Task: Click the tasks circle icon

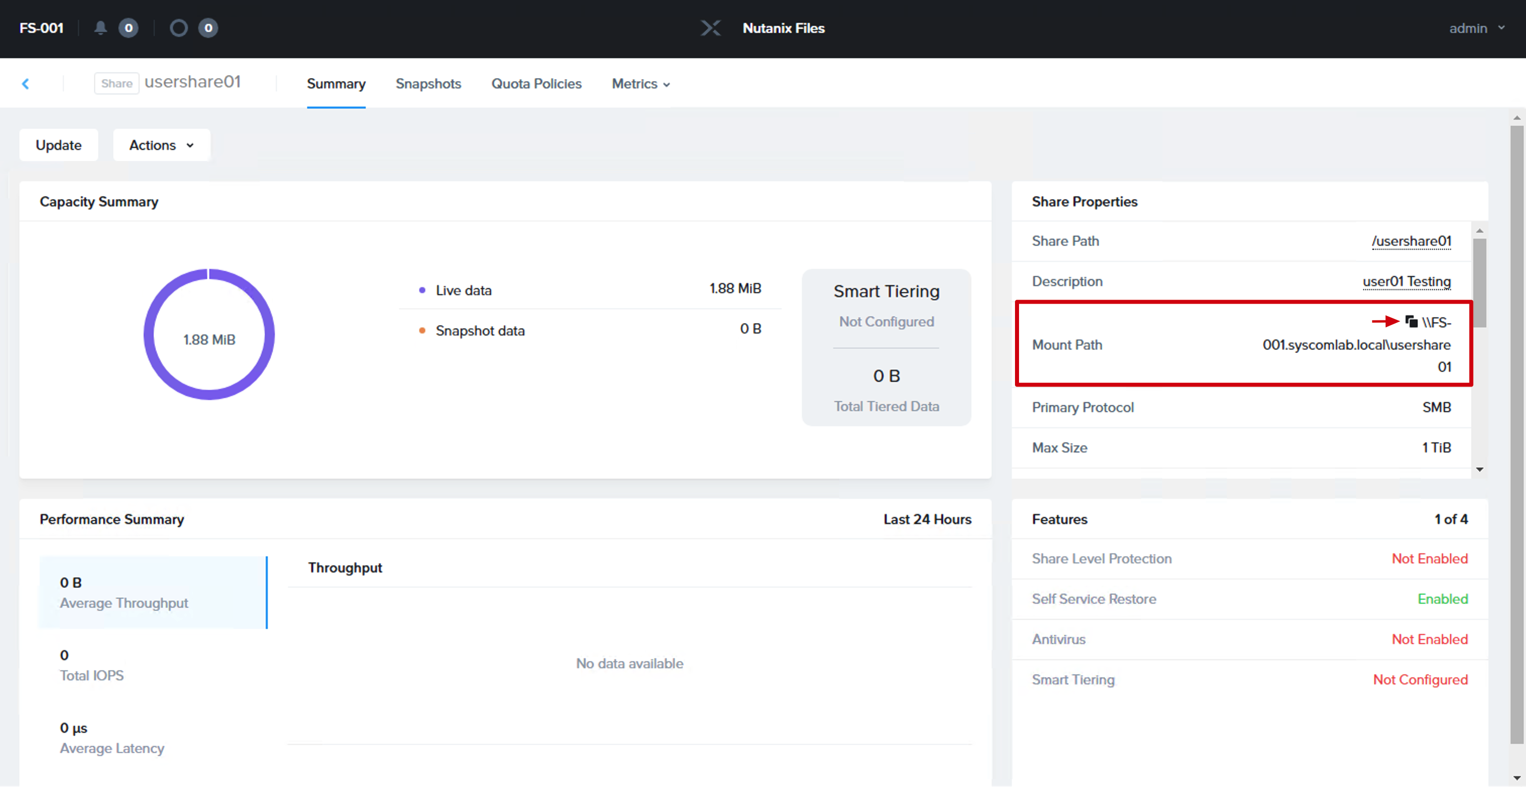Action: 178,28
